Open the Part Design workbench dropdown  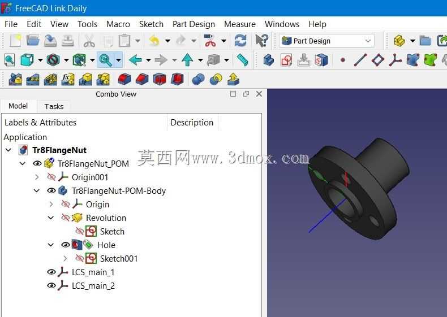[326, 41]
